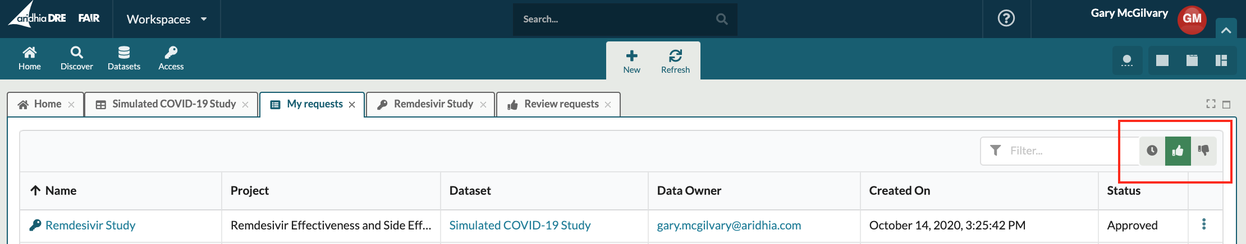Click the Gary McGilvary user name
Image resolution: width=1246 pixels, height=244 pixels.
coord(1129,13)
